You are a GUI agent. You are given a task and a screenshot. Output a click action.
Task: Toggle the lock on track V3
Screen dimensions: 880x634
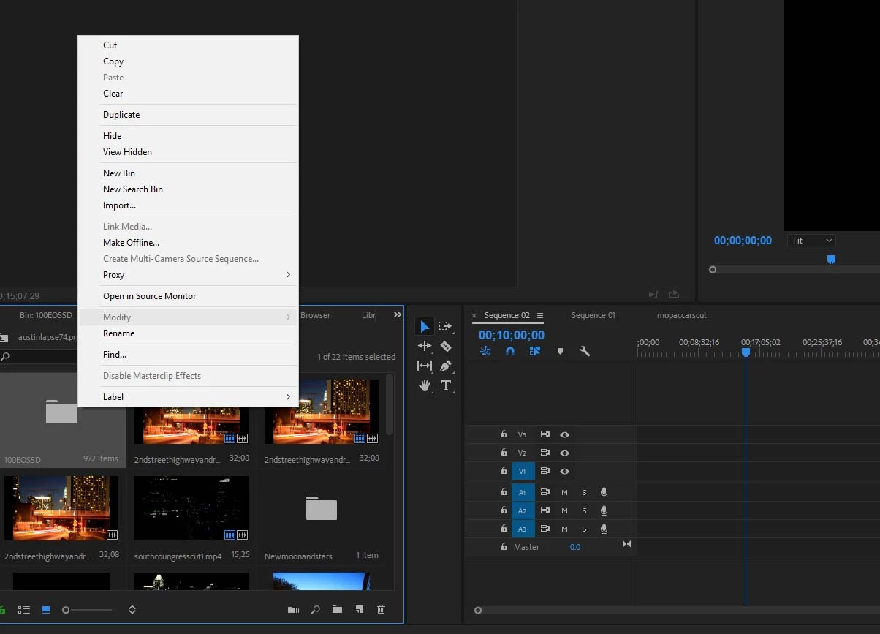pyautogui.click(x=504, y=434)
